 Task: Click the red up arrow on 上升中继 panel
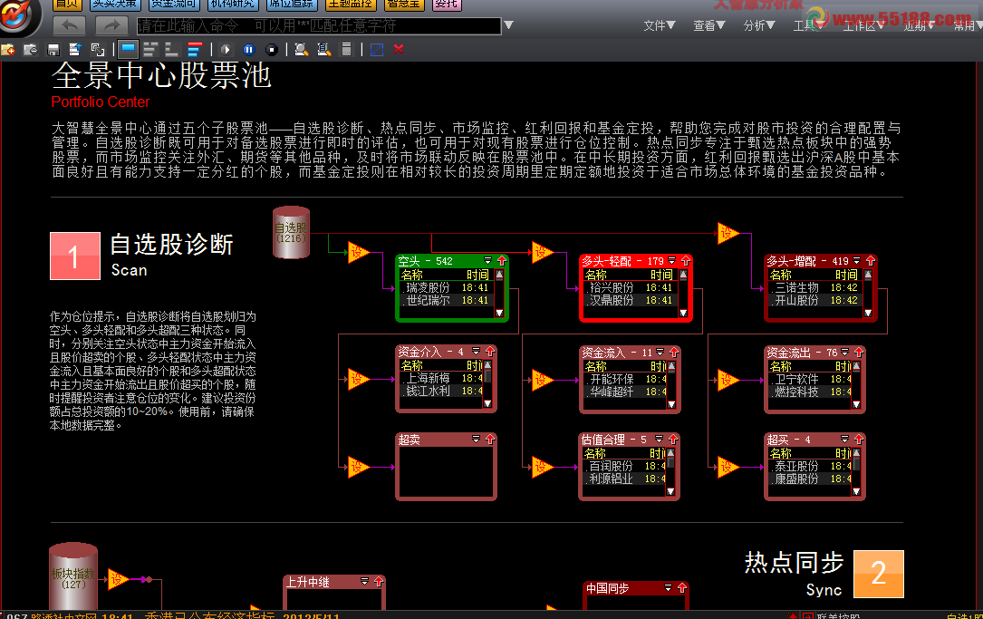(x=378, y=581)
